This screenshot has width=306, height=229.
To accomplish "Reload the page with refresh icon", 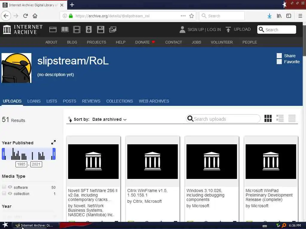I will (x=26, y=16).
